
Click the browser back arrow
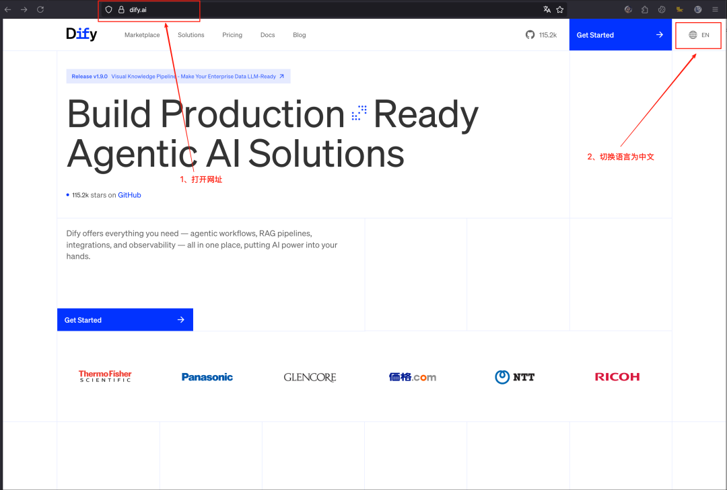[8, 9]
